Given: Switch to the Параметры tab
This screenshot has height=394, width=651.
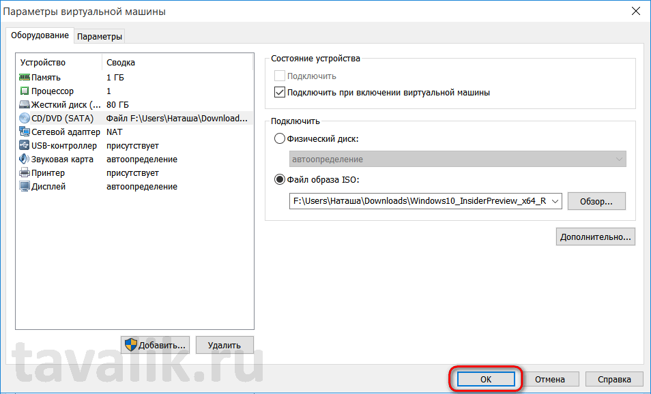Looking at the screenshot, I should (100, 37).
